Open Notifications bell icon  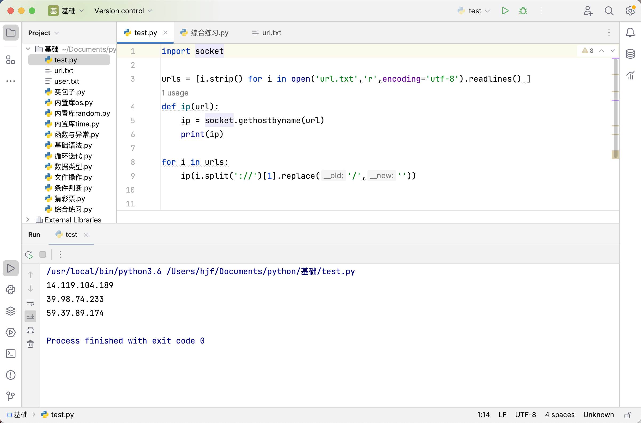(x=630, y=33)
